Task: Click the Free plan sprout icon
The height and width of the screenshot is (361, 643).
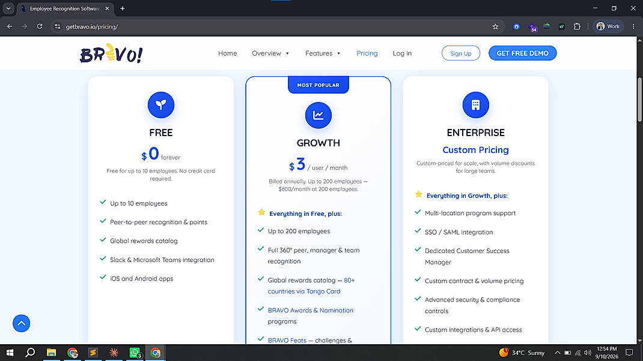Action: click(161, 105)
